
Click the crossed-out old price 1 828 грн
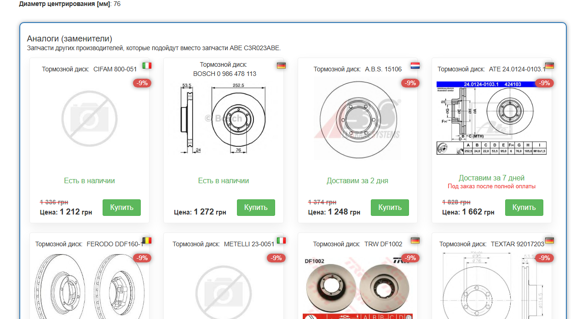[x=456, y=202]
